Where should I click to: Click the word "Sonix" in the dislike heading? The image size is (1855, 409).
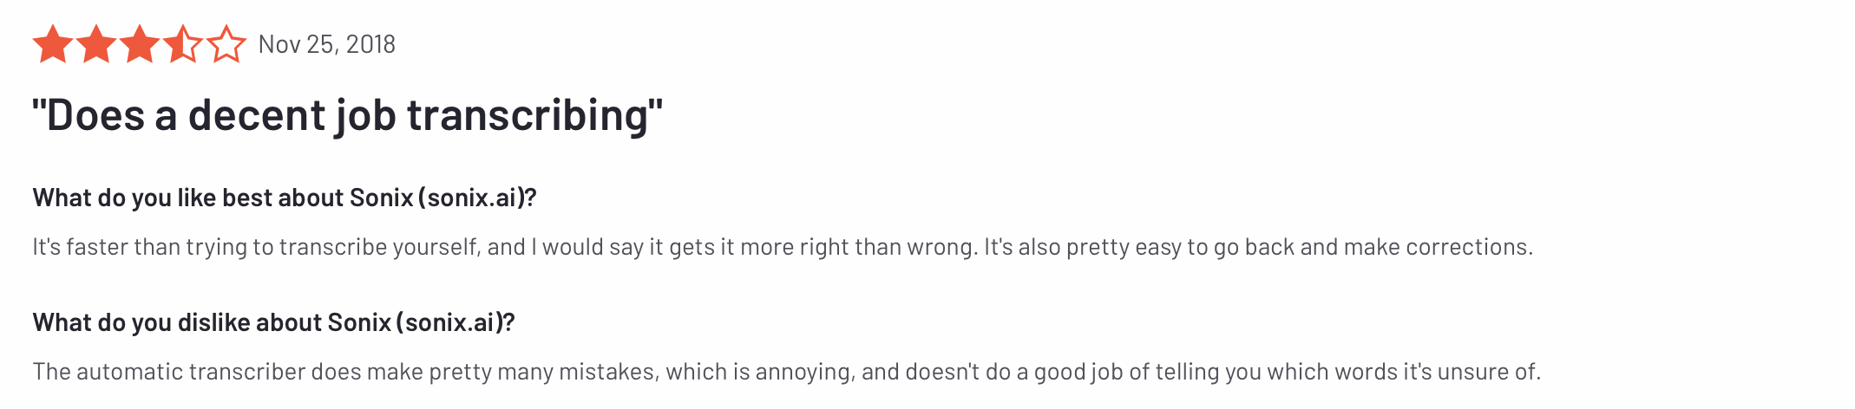pyautogui.click(x=359, y=322)
